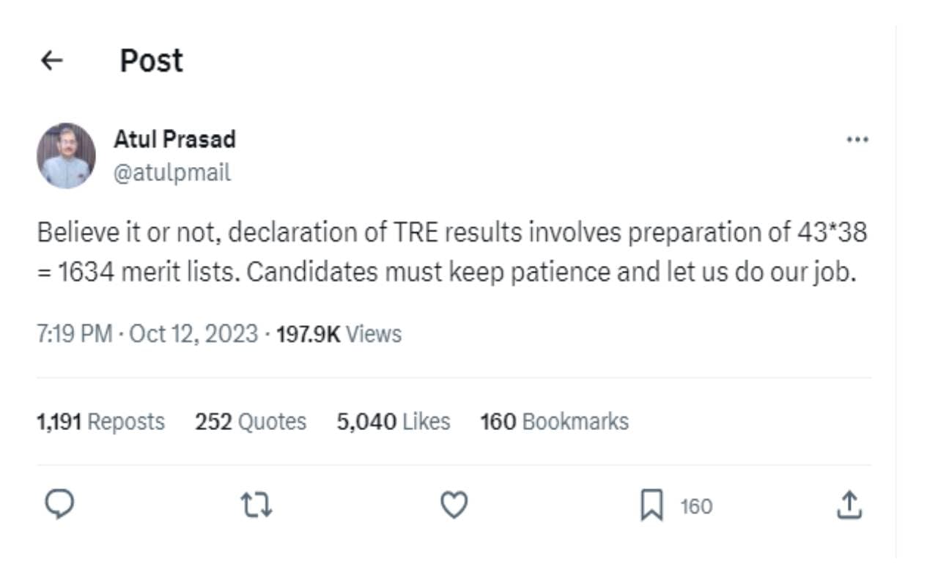Open the @atulpmail handle link

(171, 173)
